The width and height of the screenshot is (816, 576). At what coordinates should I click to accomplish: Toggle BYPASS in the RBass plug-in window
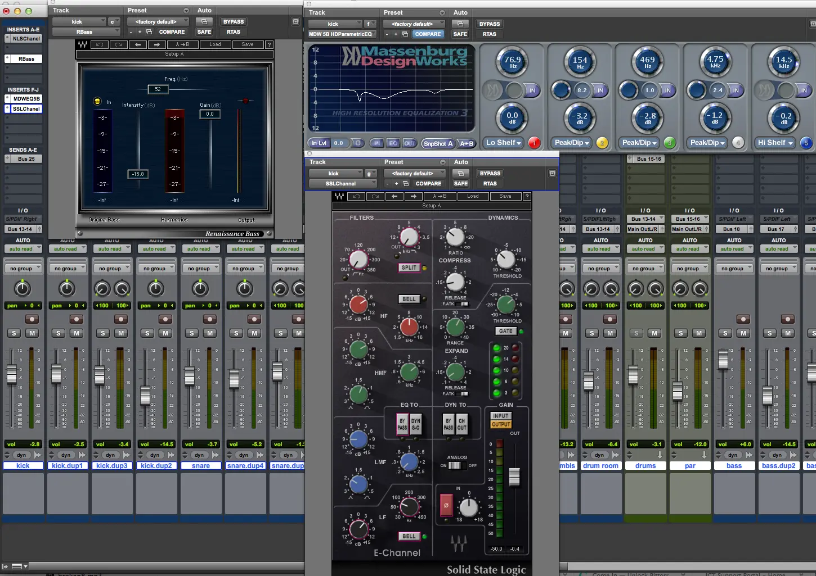tap(234, 22)
